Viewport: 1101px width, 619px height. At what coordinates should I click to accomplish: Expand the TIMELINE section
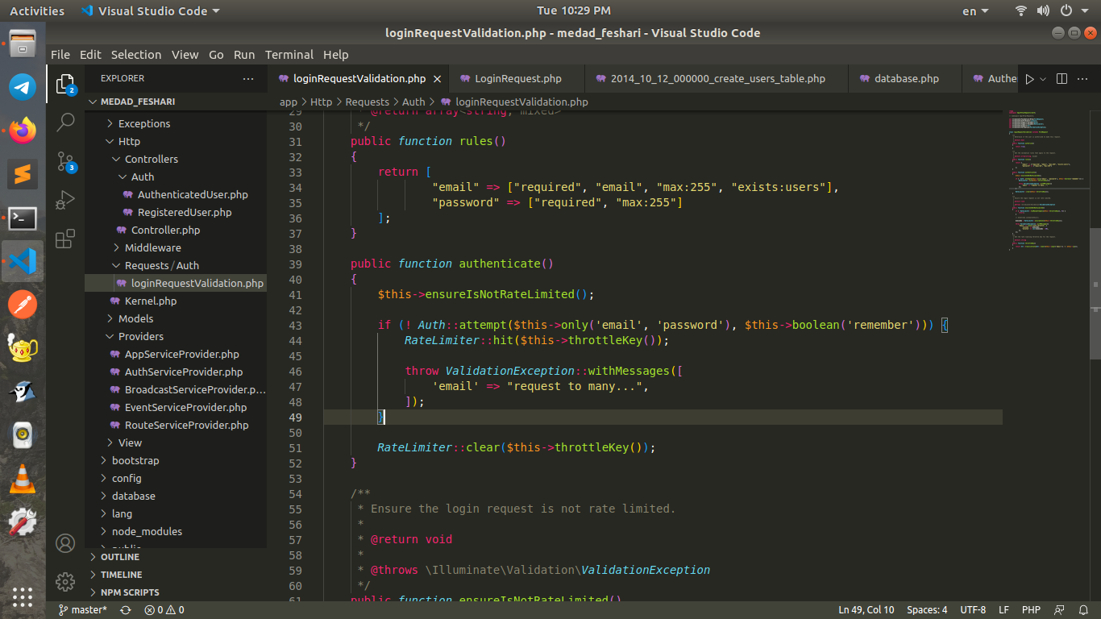pyautogui.click(x=176, y=575)
